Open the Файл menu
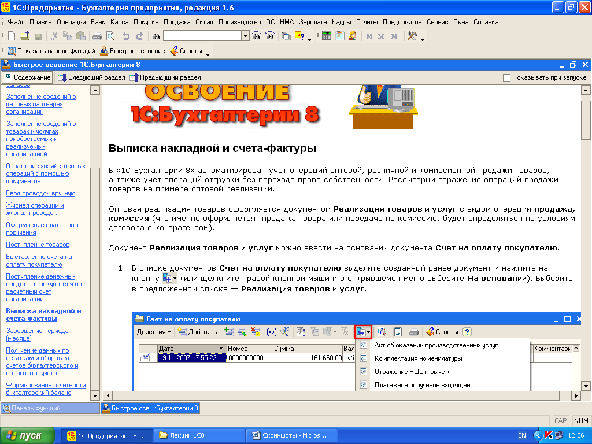592x444 pixels. pos(16,22)
